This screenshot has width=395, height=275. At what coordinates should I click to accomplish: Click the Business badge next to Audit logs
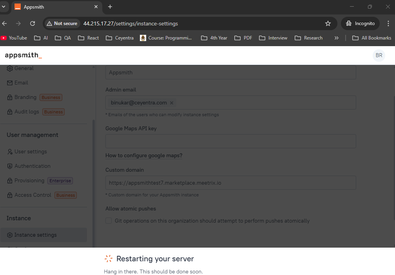tap(53, 112)
